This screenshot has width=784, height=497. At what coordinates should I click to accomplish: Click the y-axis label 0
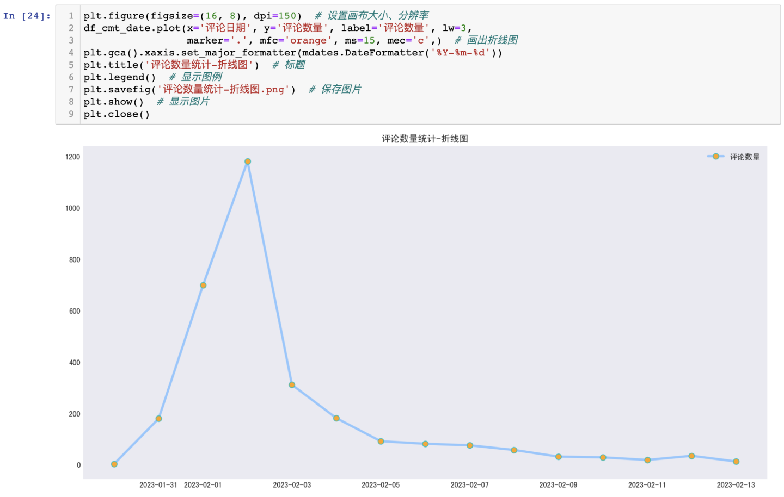click(78, 465)
